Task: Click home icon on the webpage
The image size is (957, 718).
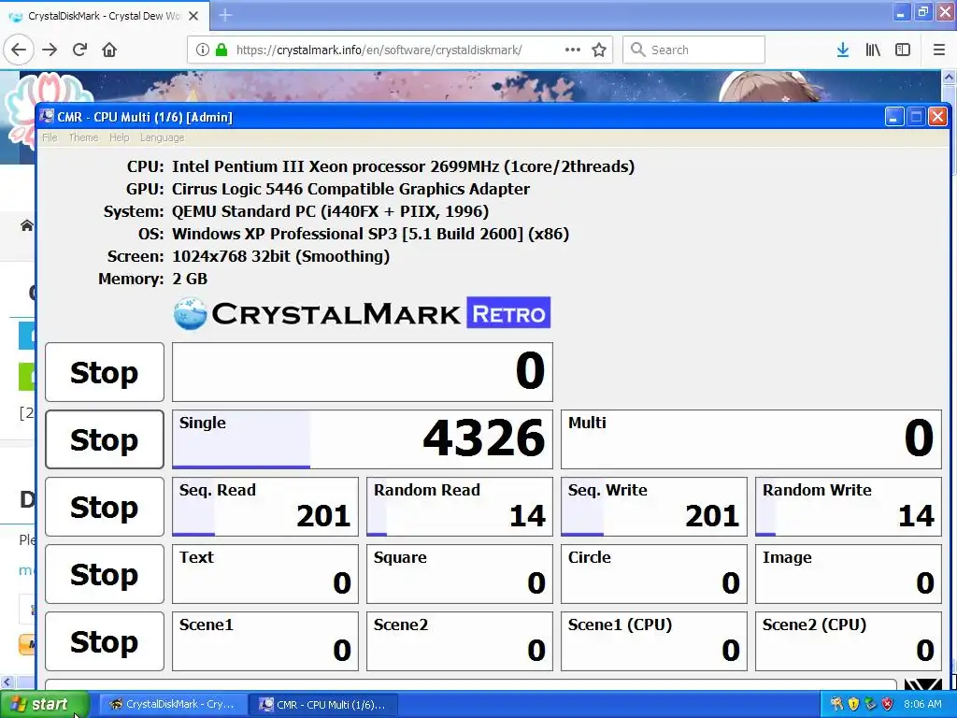Action: click(27, 226)
